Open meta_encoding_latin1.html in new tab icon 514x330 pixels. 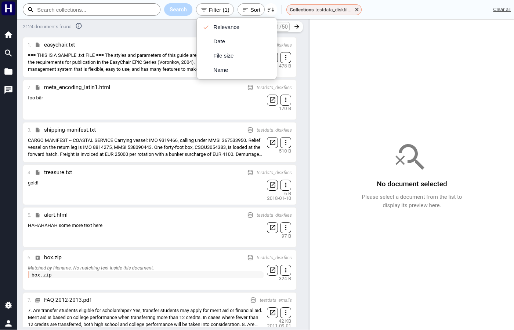[x=272, y=100]
